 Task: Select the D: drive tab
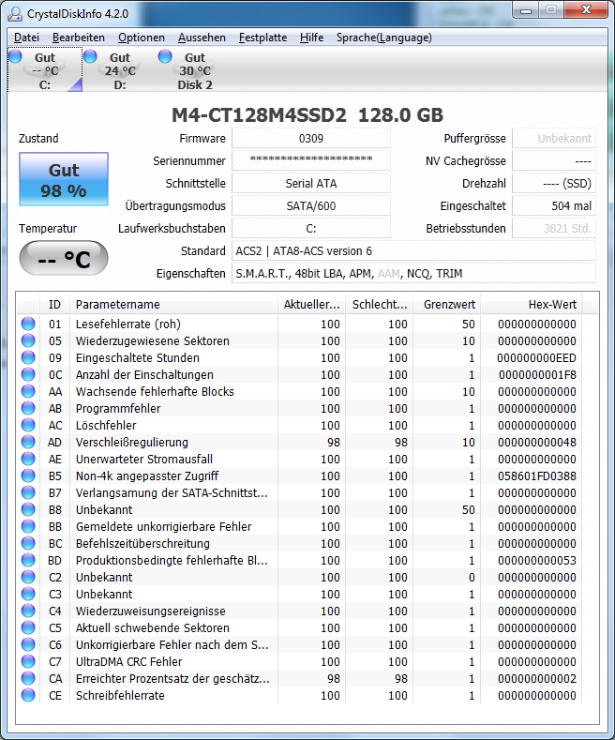click(120, 70)
